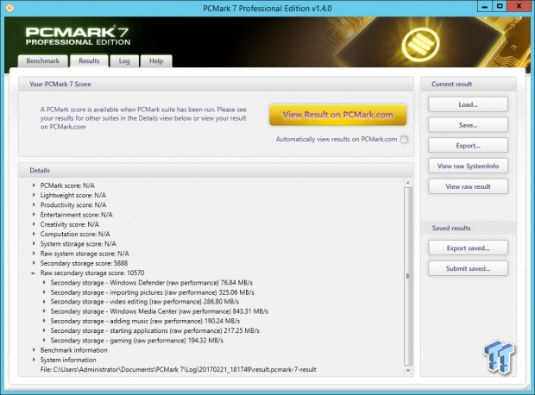
Task: Click the Export saved... button
Action: [x=468, y=248]
